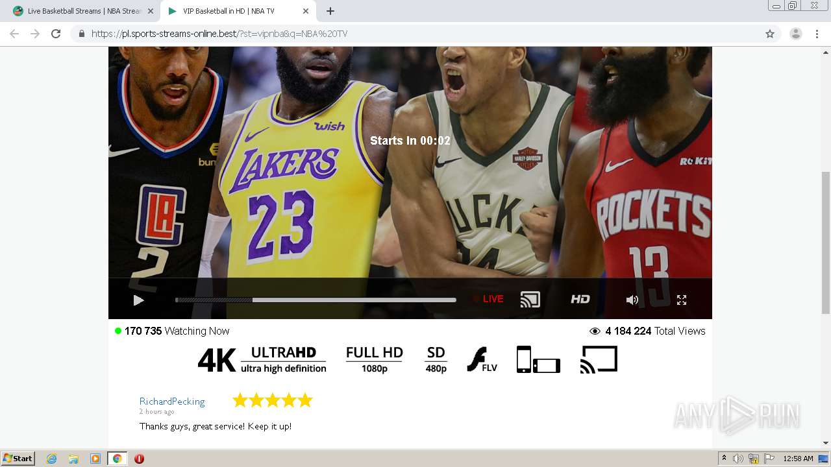Click the Full HD 1080p badge
This screenshot has width=831, height=467.
374,359
